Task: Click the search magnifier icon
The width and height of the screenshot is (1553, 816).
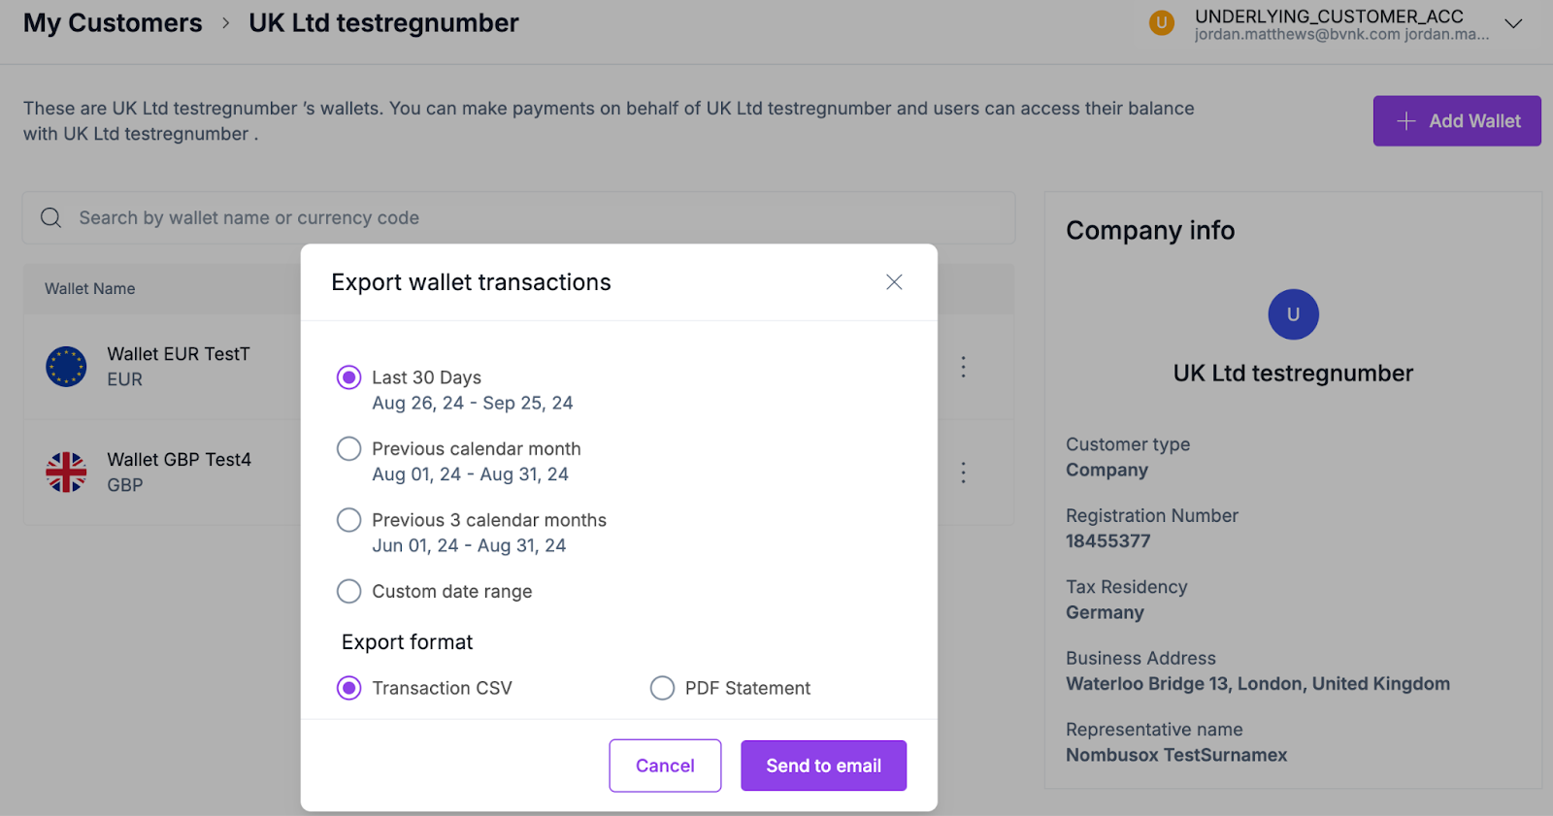Action: [50, 218]
